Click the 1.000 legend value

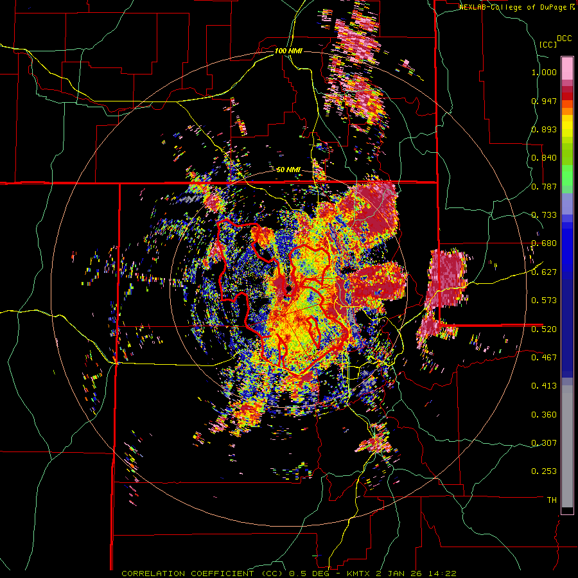tap(544, 72)
